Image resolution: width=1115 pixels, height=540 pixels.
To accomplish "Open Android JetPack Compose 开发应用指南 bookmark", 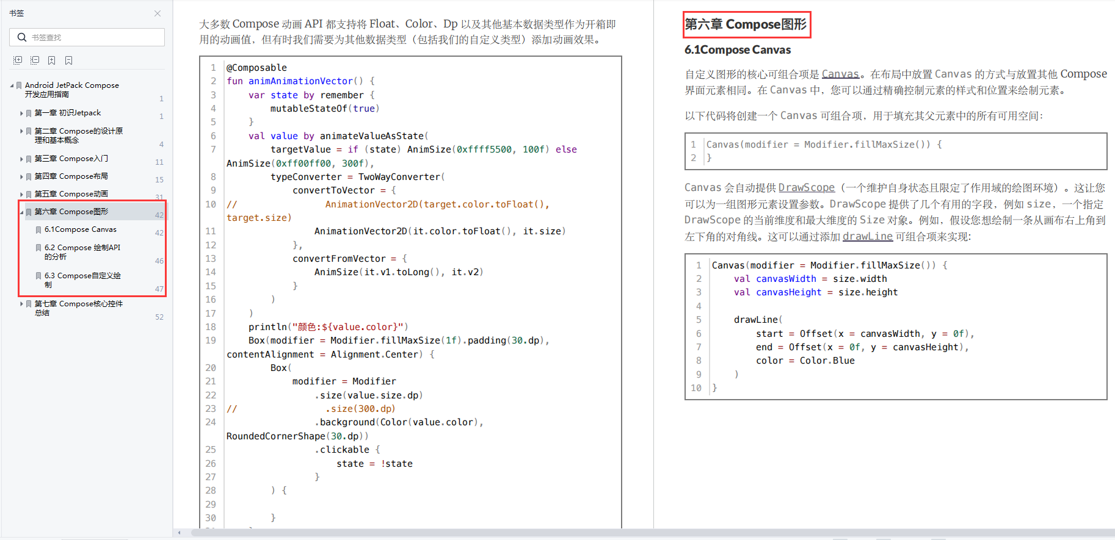I will [x=72, y=90].
